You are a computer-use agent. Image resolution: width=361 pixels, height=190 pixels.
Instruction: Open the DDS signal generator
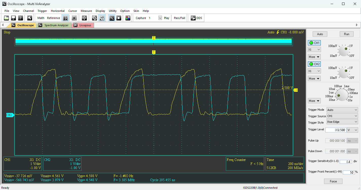coord(196,18)
